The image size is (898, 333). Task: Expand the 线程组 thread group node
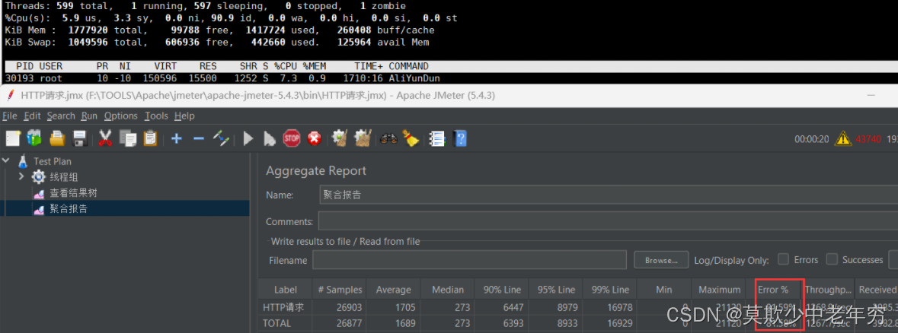tap(21, 176)
